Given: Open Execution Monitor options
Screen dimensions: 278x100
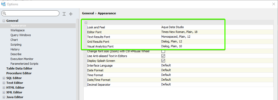Looking at the screenshot, I should 22,59.
